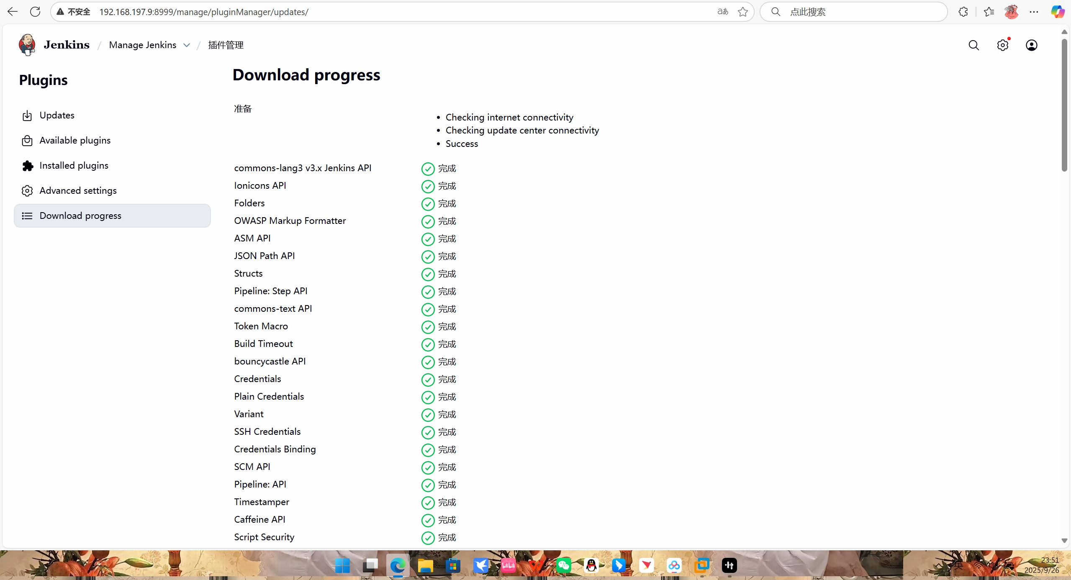Click the page vertical scrollbar thumb
1071x580 pixels.
pyautogui.click(x=1064, y=105)
